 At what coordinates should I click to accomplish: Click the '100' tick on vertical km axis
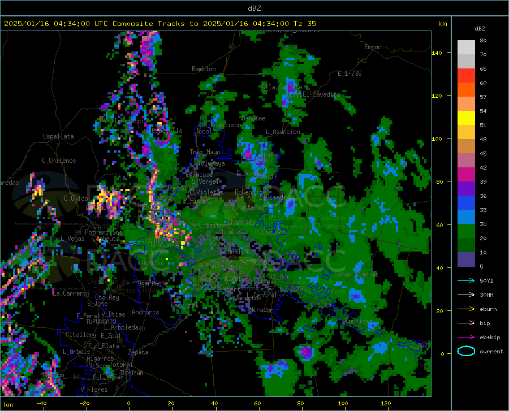[x=437, y=139]
